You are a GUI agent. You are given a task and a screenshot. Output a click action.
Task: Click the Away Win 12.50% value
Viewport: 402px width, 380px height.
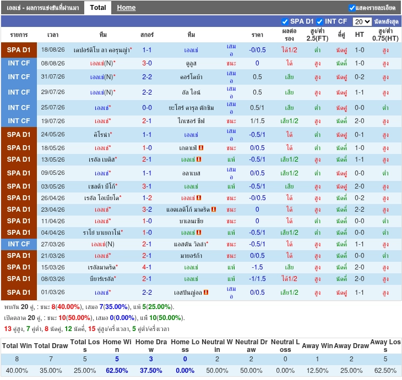point(317,371)
